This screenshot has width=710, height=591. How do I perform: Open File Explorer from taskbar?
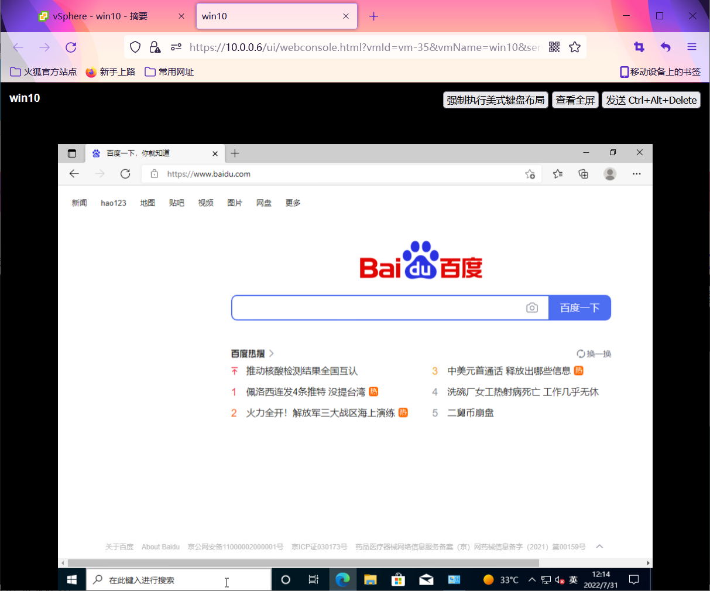pyautogui.click(x=371, y=580)
